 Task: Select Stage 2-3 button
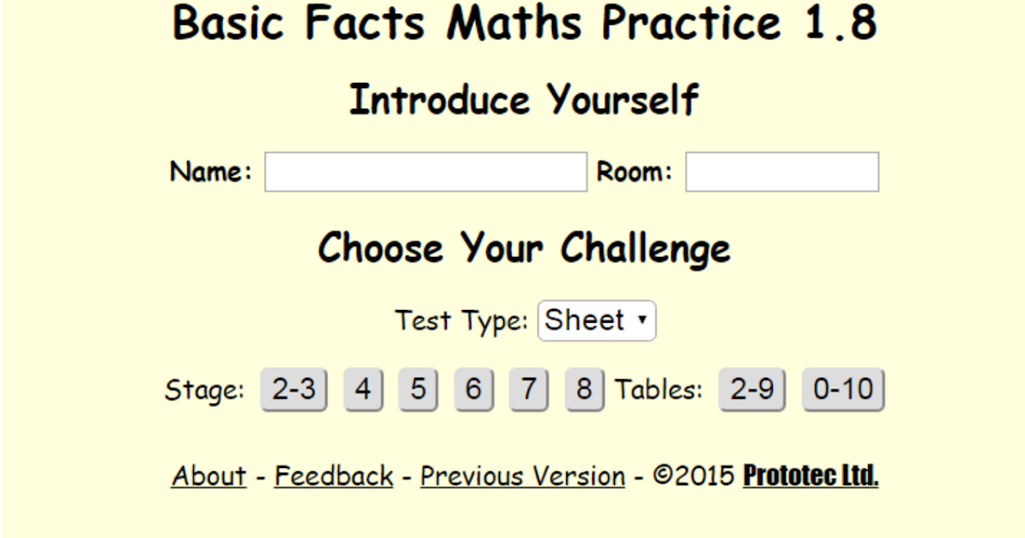point(293,390)
